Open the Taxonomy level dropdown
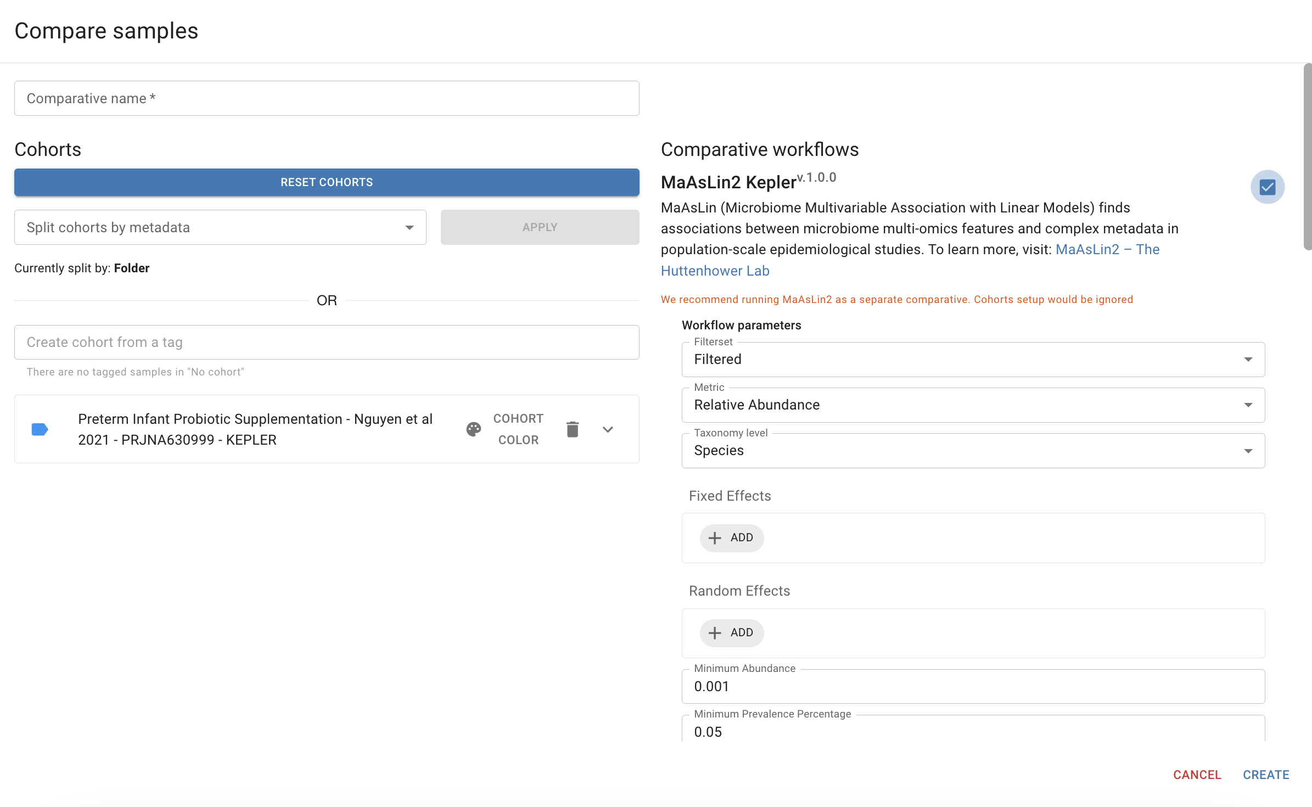This screenshot has width=1312, height=807. (973, 451)
